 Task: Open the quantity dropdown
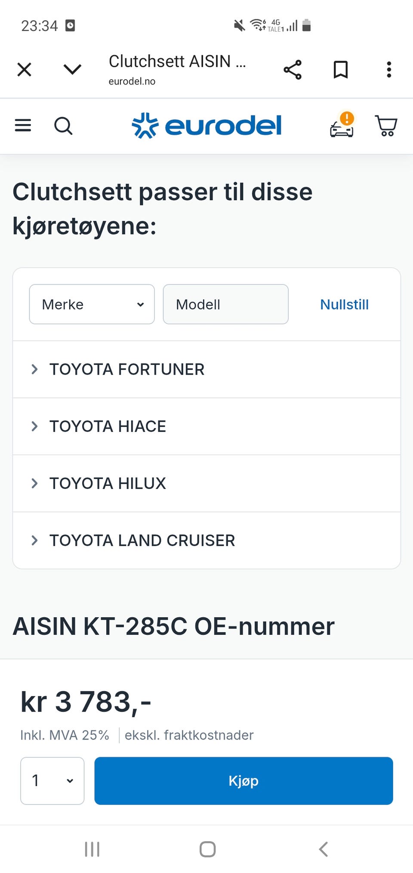(52, 781)
